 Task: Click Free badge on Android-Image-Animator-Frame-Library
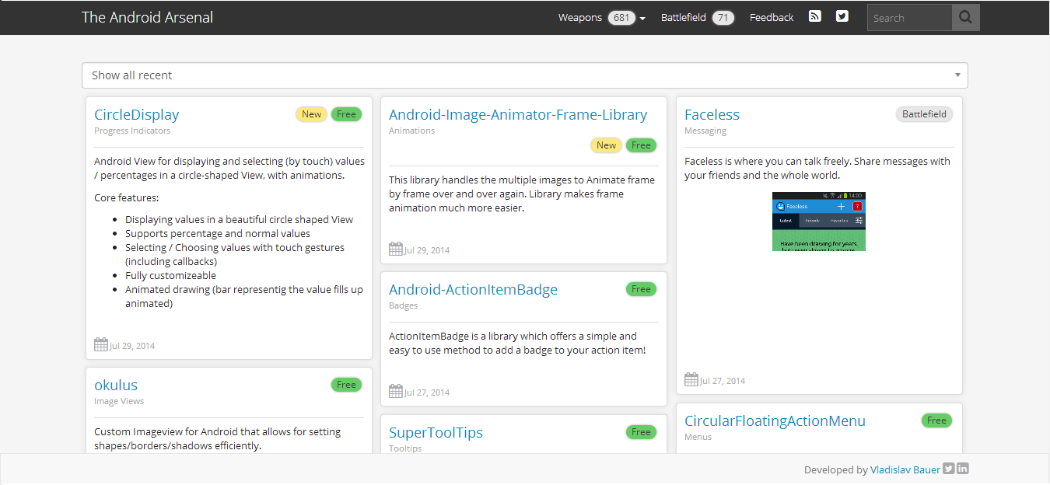coord(641,145)
